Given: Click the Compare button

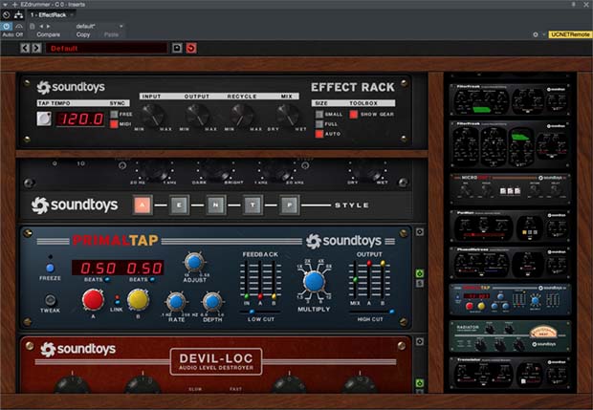Looking at the screenshot, I should pyautogui.click(x=48, y=34).
